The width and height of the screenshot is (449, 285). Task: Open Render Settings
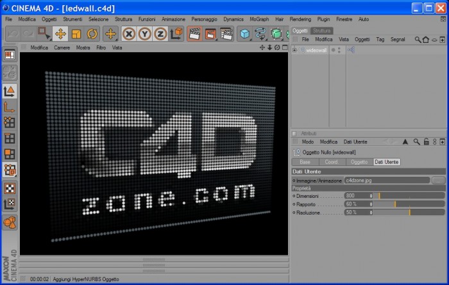tap(226, 34)
